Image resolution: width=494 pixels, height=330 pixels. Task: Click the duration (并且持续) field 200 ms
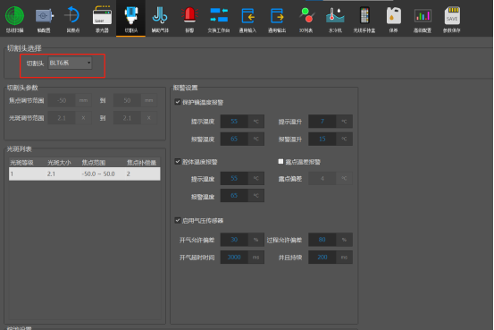pyautogui.click(x=322, y=258)
